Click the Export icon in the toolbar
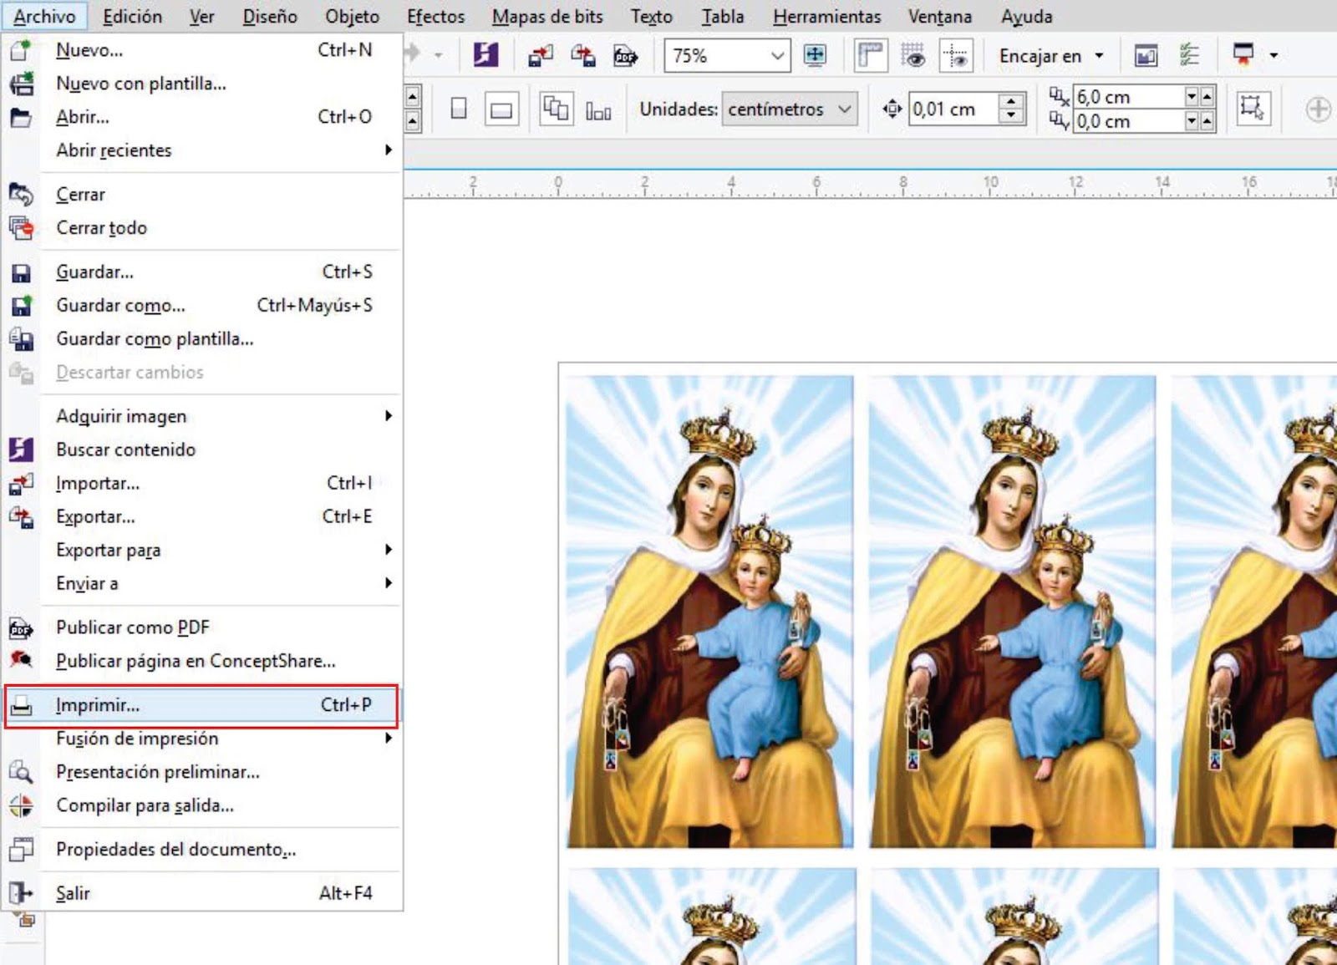Viewport: 1337px width, 965px height. 582,56
